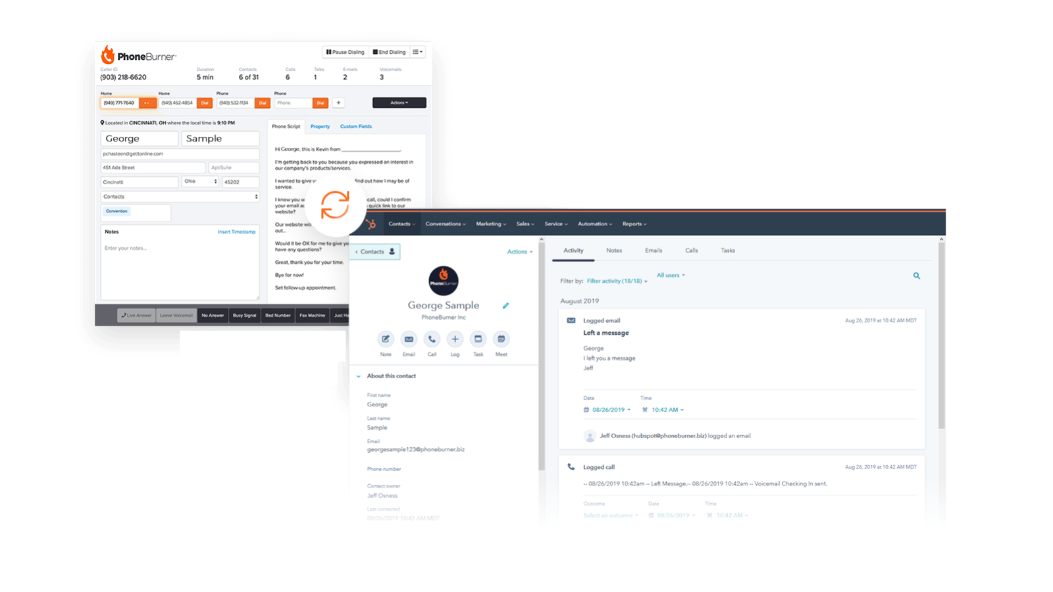Switch to the Notes tab in HubSpot

tap(614, 250)
